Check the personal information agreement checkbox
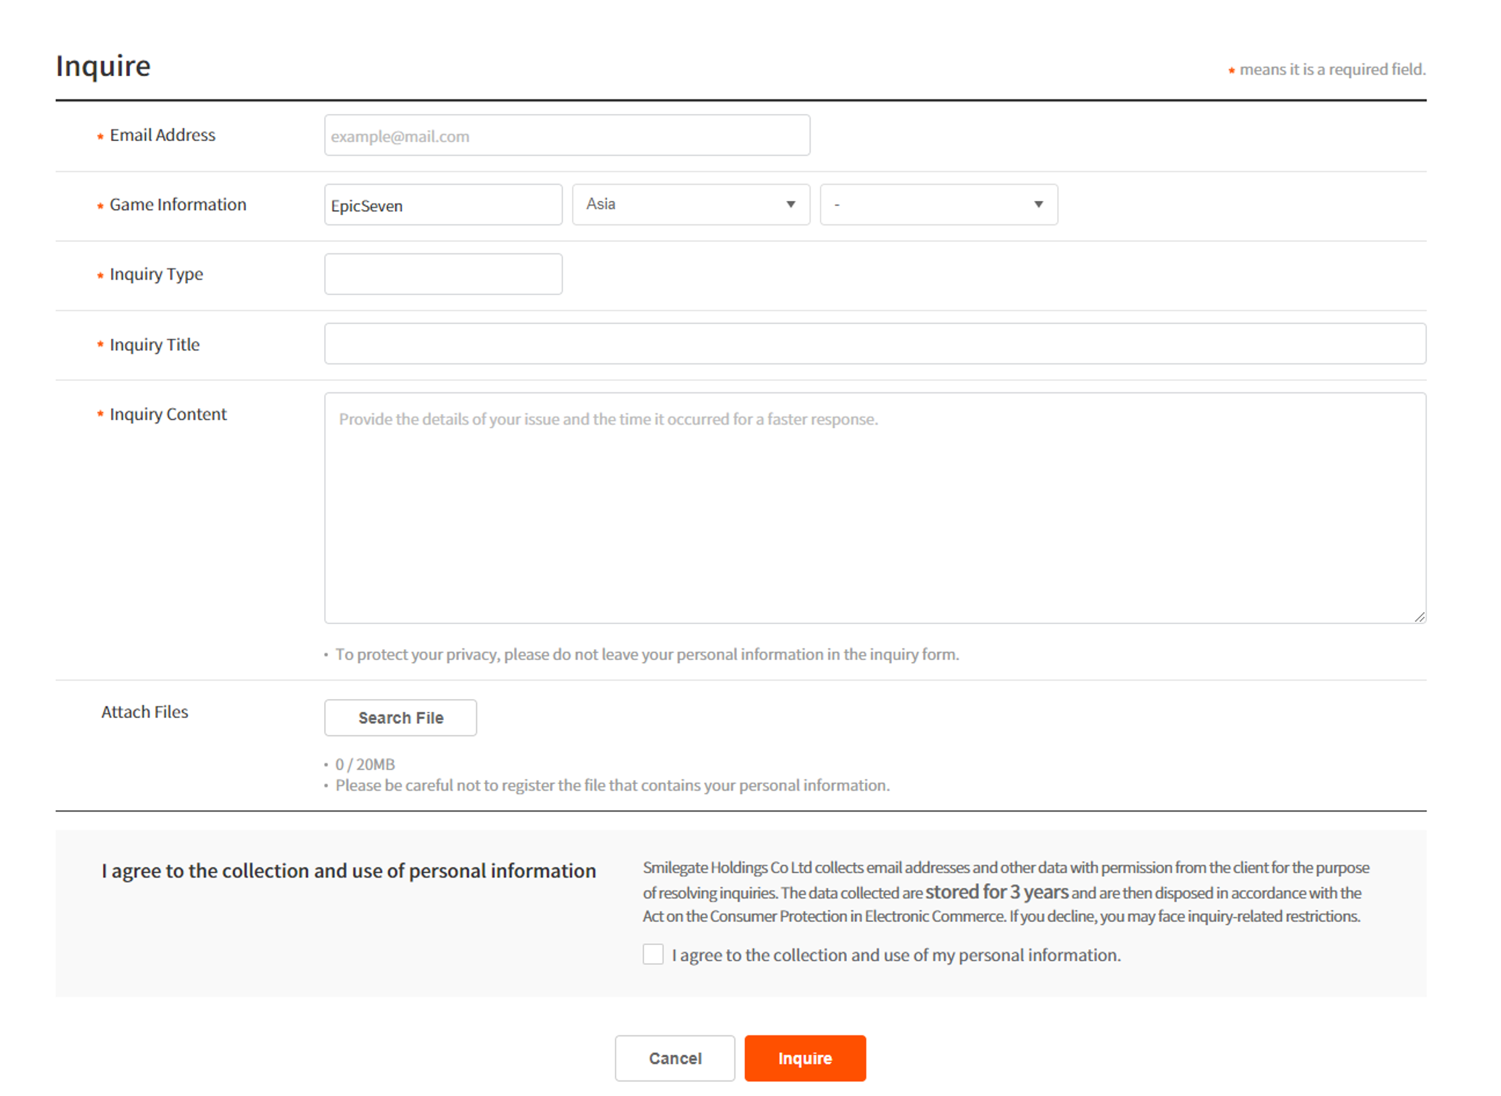Image resolution: width=1501 pixels, height=1096 pixels. coord(652,954)
